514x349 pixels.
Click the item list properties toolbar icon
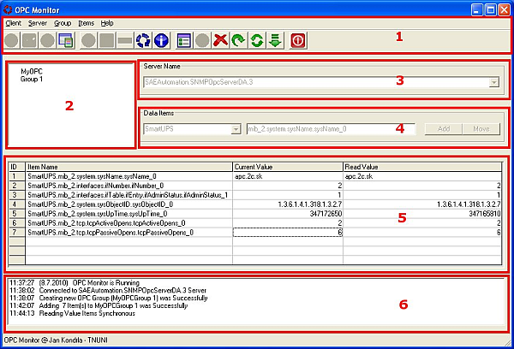click(x=184, y=40)
